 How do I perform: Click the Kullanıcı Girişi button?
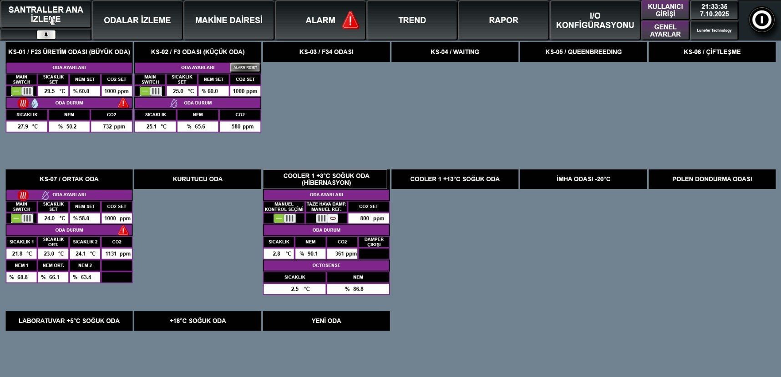click(x=665, y=10)
